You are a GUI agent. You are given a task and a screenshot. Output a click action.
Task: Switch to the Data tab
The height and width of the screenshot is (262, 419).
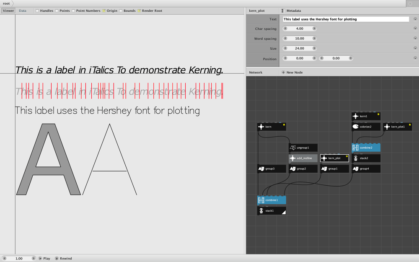pyautogui.click(x=23, y=11)
